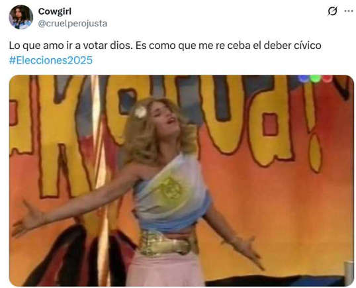Select the red ball of the channel logo
Screen dimensions: 356x288
pyautogui.click(x=327, y=79)
